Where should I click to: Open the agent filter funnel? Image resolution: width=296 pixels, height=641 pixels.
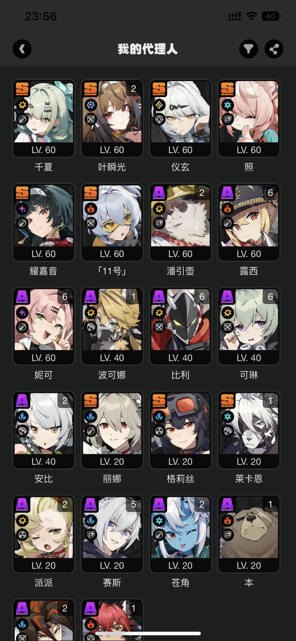(x=249, y=49)
